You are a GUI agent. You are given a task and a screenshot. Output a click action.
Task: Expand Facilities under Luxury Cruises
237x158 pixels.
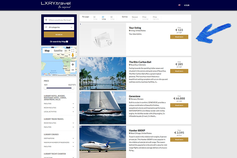pyautogui.click(x=59, y=146)
